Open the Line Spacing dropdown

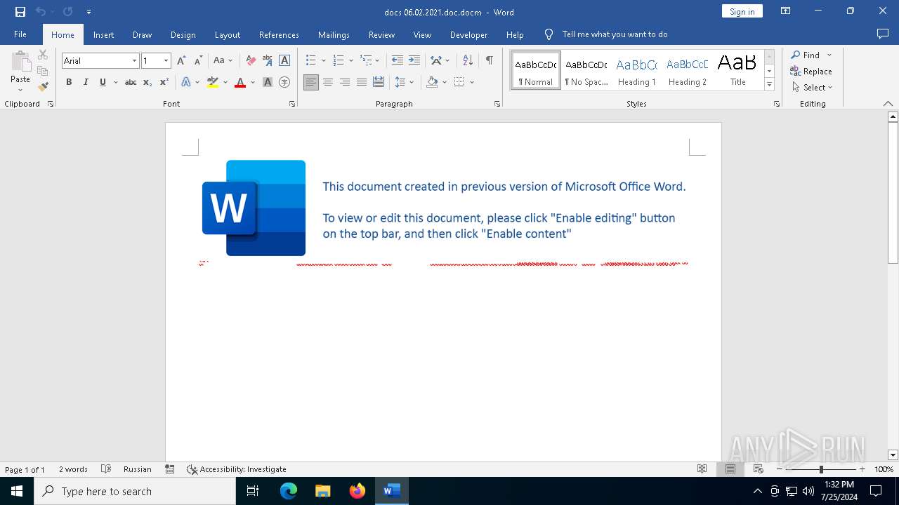pos(405,82)
